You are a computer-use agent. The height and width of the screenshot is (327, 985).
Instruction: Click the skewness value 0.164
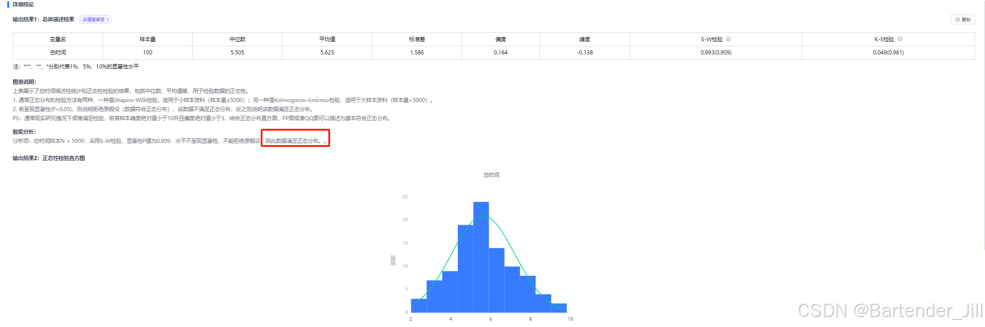coord(500,53)
